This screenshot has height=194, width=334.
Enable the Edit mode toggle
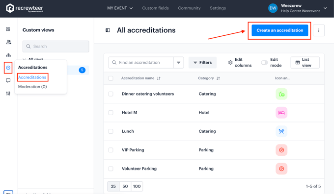[x=264, y=63]
